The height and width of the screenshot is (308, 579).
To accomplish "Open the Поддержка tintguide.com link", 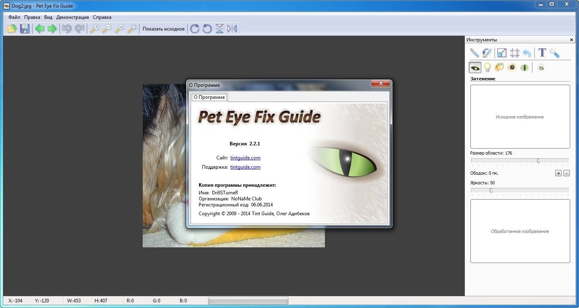I will (x=245, y=167).
